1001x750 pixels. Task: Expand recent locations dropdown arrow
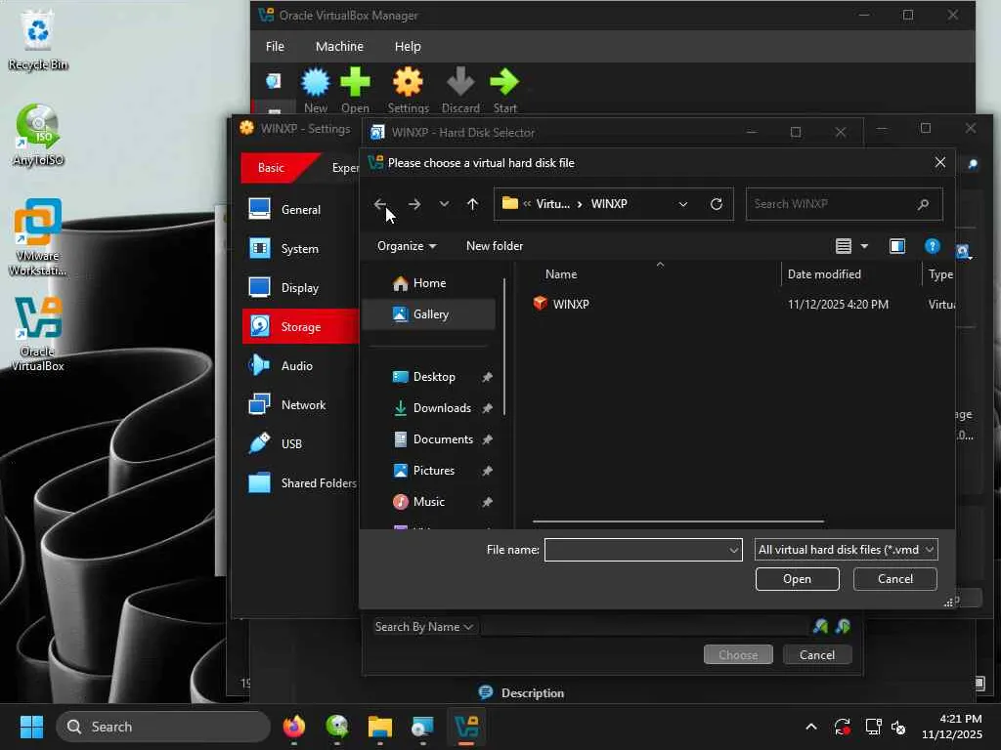click(444, 204)
